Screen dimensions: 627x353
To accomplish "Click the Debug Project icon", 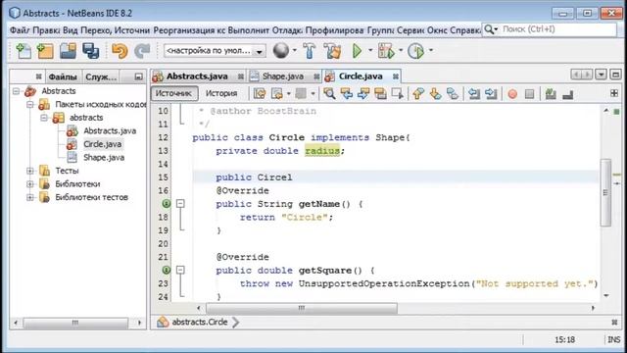I will pyautogui.click(x=386, y=51).
